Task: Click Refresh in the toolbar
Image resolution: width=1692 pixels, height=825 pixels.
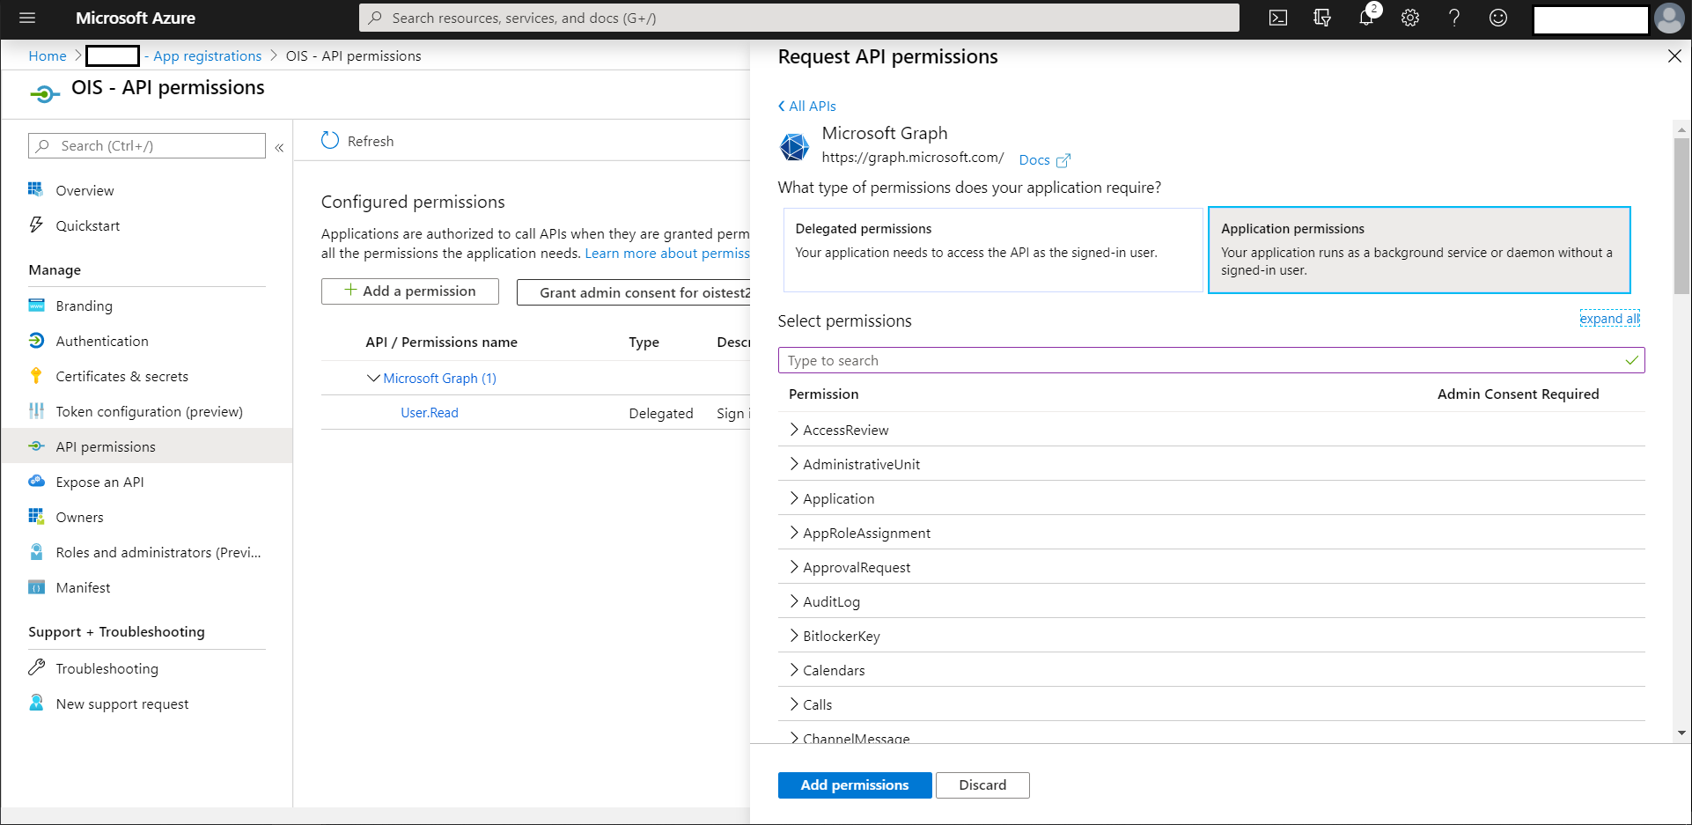Action: pyautogui.click(x=358, y=141)
